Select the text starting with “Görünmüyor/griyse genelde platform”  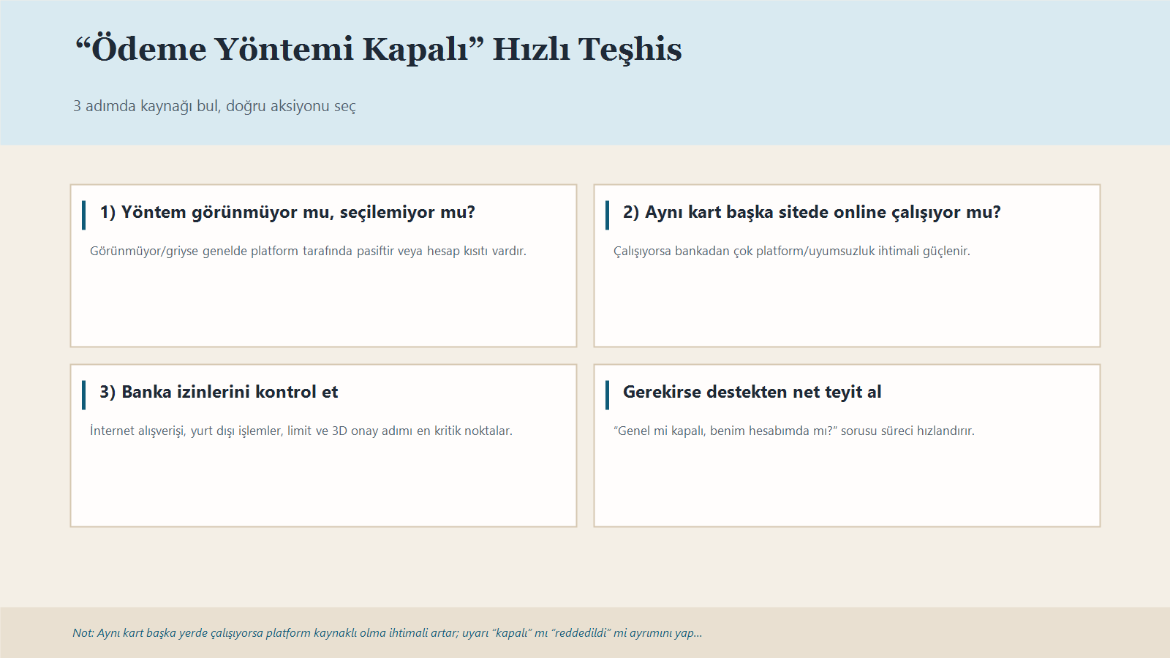pyautogui.click(x=308, y=251)
